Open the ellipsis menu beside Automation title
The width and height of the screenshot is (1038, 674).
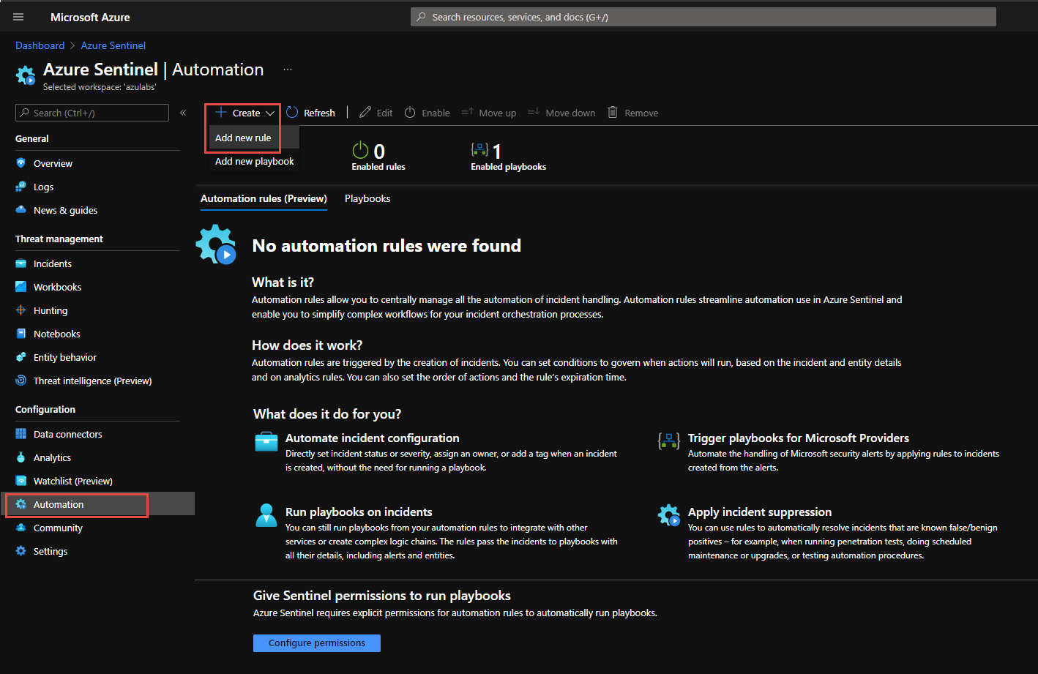click(288, 70)
